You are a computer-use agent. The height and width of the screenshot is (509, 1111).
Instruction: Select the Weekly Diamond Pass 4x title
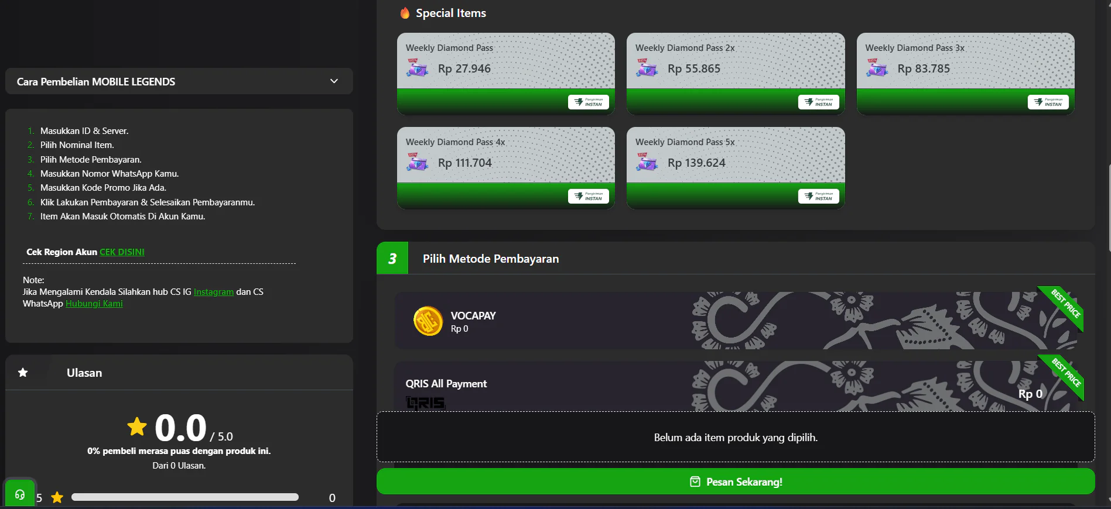(x=455, y=142)
